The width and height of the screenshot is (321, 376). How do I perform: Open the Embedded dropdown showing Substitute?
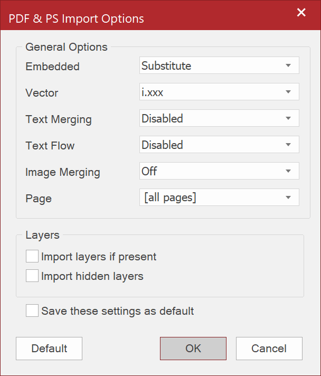219,65
